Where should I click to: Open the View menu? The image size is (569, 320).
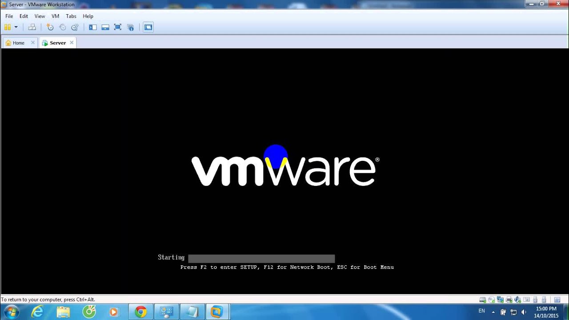(x=40, y=16)
